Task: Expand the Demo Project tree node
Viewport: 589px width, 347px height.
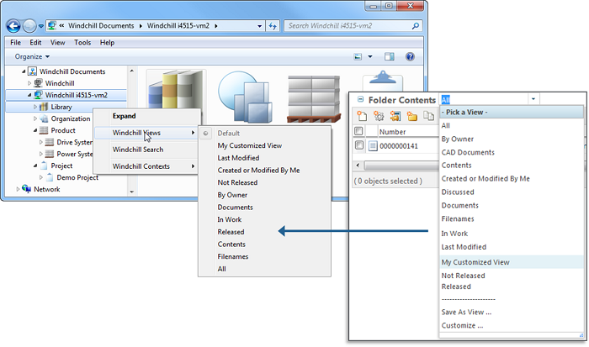Action: click(41, 177)
